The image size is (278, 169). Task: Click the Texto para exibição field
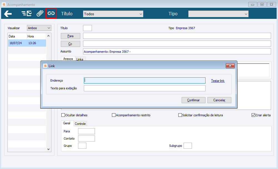(x=145, y=88)
